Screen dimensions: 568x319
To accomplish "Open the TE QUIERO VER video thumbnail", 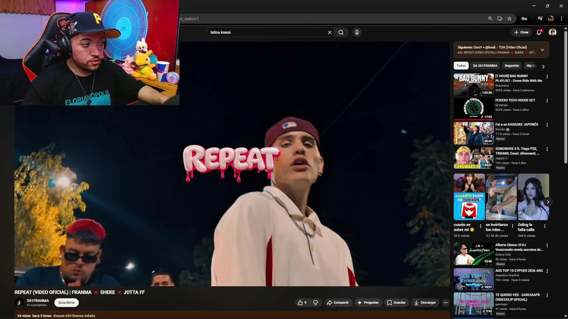I will 473,303.
